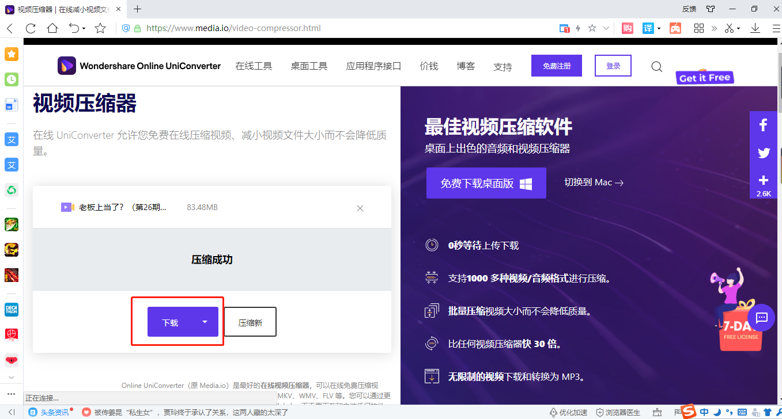Click the broom cleanup icon in status bar
Image resolution: width=782 pixels, height=419 pixels.
click(x=657, y=412)
